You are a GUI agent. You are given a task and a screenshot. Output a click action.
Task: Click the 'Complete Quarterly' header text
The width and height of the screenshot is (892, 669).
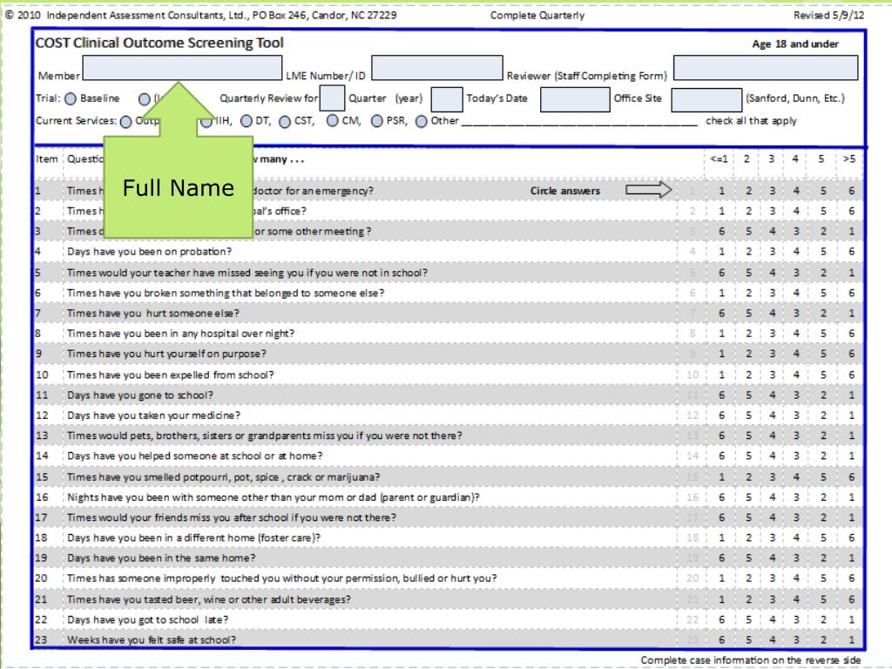point(537,16)
